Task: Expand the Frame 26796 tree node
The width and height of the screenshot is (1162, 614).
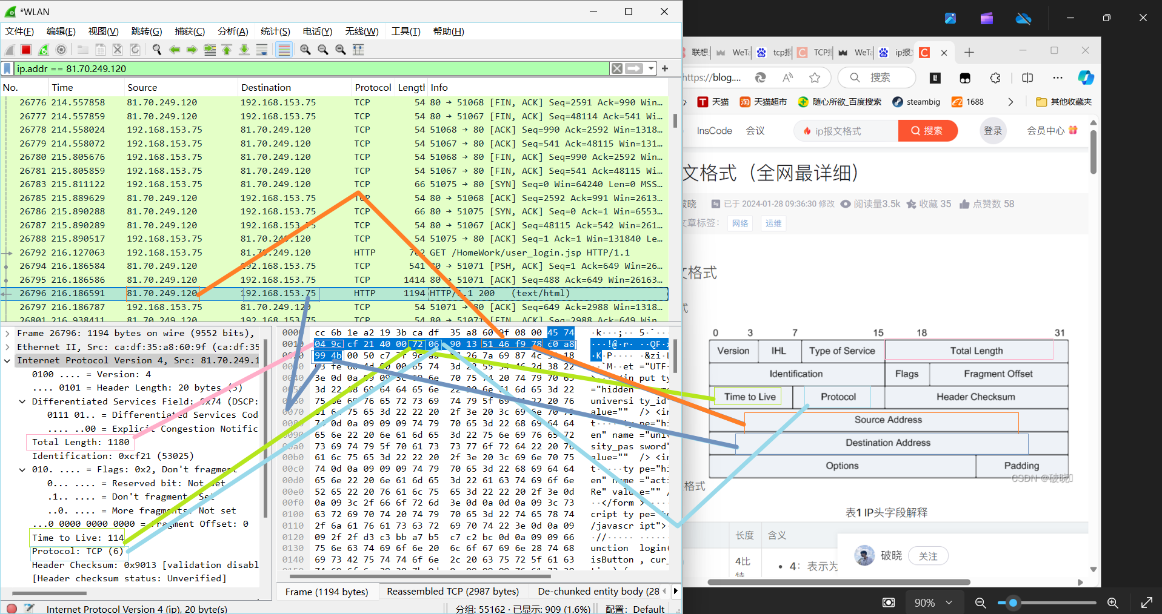Action: point(7,333)
